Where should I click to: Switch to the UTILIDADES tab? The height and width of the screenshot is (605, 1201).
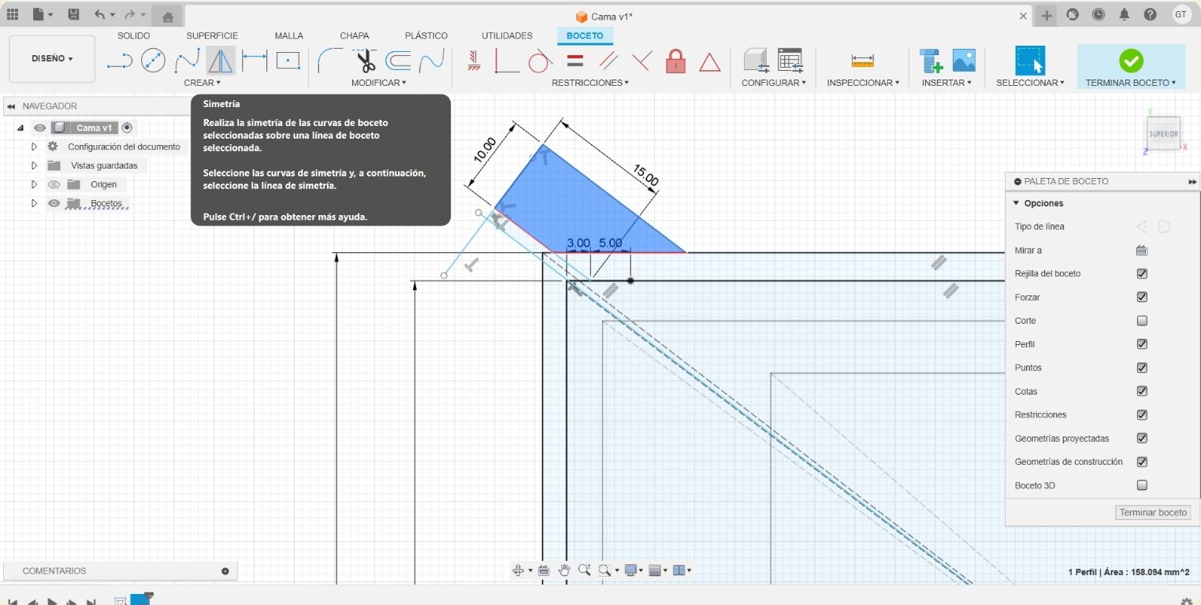tap(507, 35)
